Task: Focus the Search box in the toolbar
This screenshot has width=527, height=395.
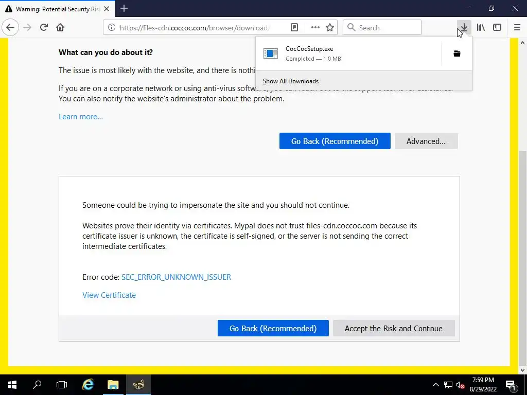Action: tap(382, 28)
